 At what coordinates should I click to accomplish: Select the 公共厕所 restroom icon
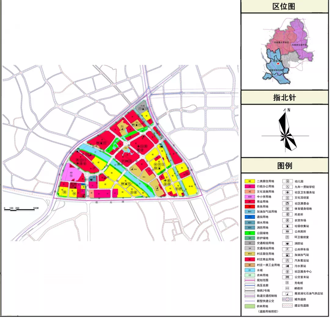point(288,232)
